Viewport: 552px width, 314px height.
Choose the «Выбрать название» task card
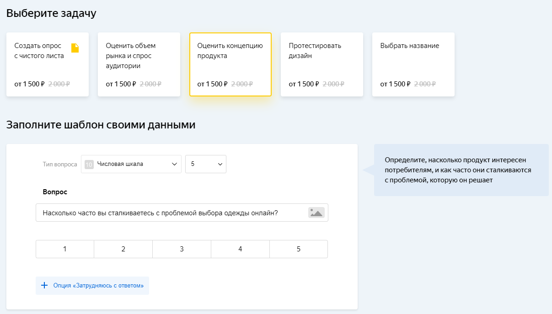[413, 64]
